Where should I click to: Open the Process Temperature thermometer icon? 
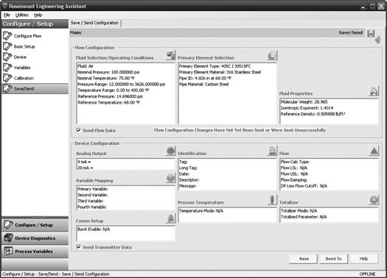coord(272,200)
